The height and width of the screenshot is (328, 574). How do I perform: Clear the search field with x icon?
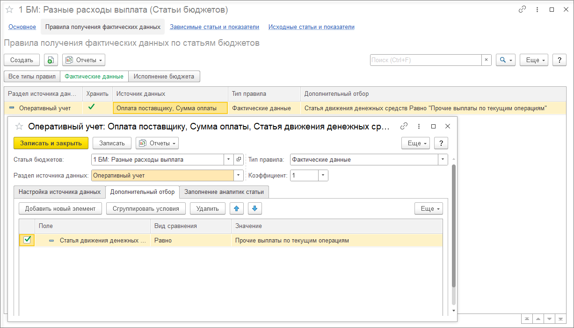click(x=487, y=60)
